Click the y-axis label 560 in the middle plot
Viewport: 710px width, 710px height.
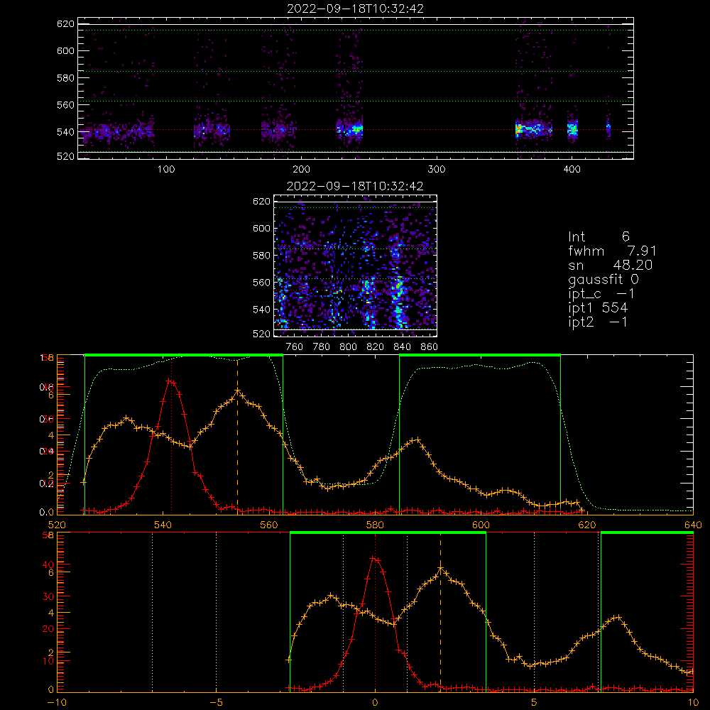261,283
